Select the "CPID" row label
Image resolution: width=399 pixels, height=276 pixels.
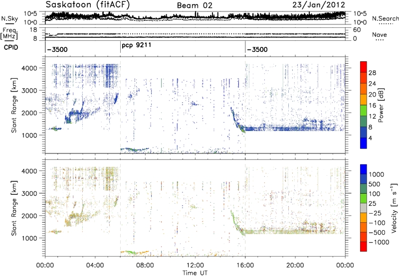pos(11,47)
